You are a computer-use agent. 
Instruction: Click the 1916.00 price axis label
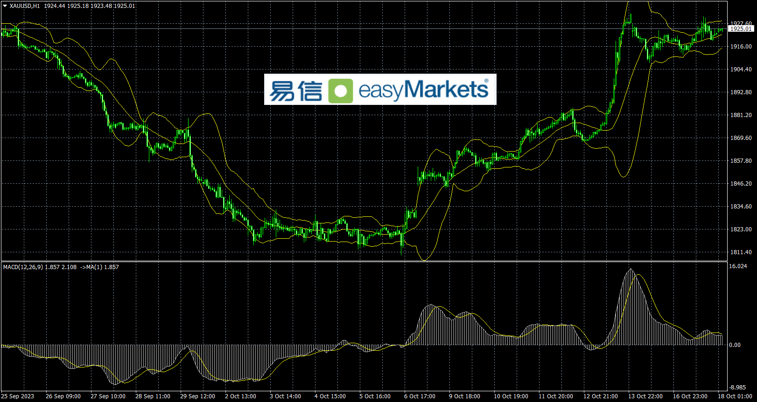tap(741, 47)
